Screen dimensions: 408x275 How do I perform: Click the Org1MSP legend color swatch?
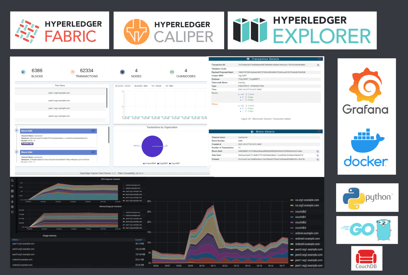click(170, 163)
